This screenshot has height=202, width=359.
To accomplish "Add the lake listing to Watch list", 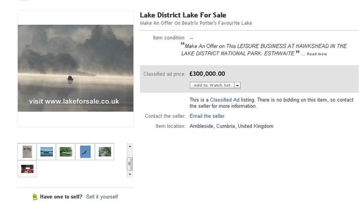I will 212,85.
